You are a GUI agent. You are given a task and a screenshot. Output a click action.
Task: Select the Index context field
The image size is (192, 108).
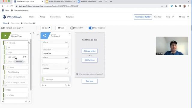[x=16, y=90]
